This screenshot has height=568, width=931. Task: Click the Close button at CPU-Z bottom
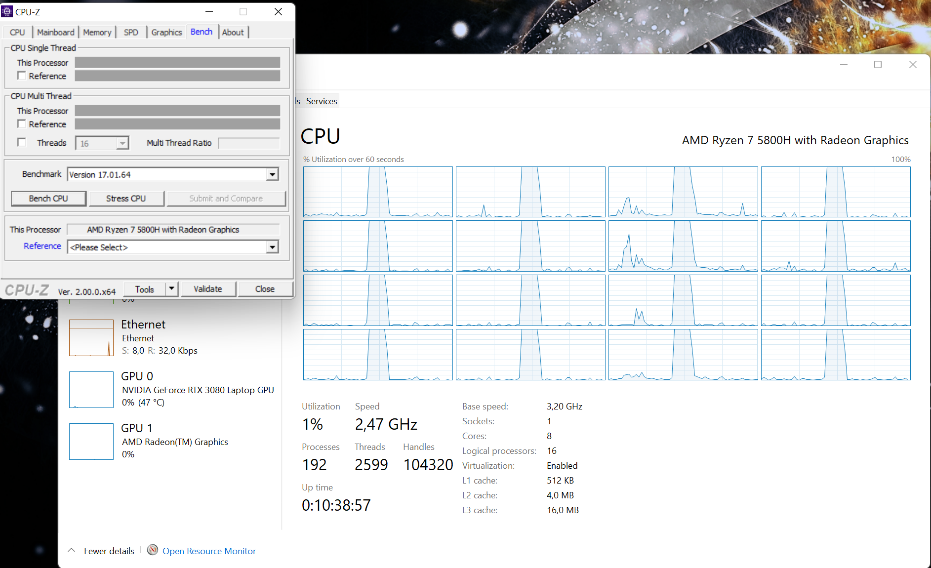(265, 289)
